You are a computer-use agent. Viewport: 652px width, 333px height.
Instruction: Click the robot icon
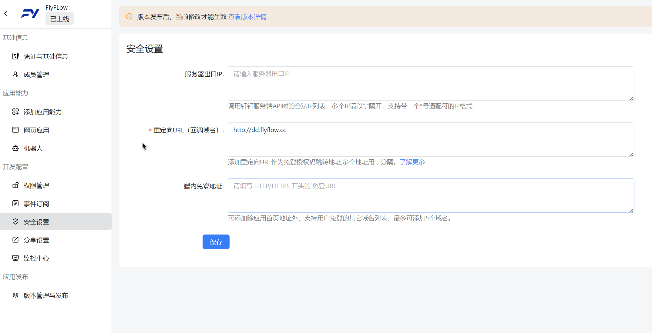[x=15, y=148]
